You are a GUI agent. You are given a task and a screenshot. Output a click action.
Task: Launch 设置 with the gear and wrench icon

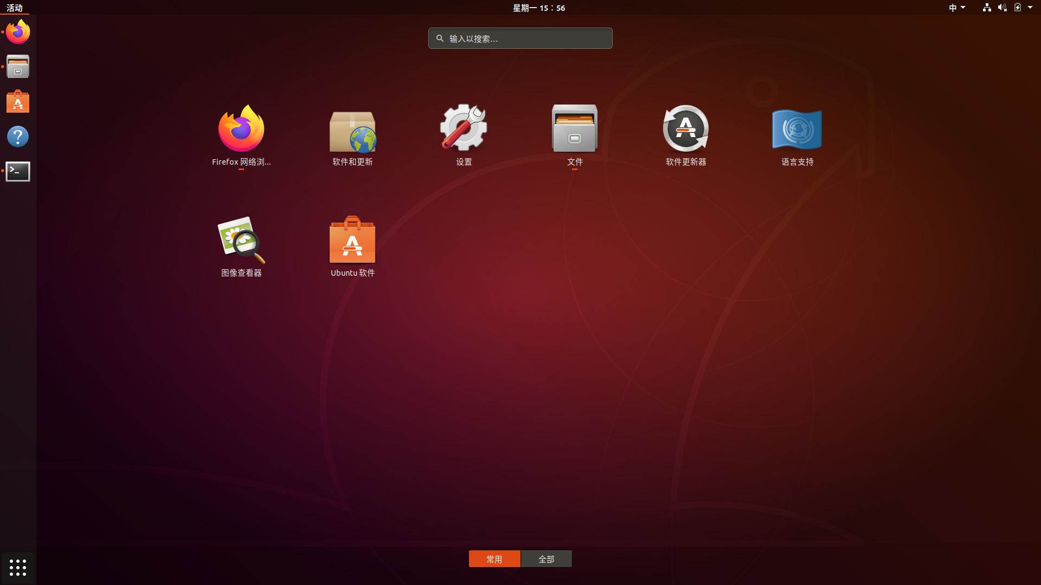point(464,128)
